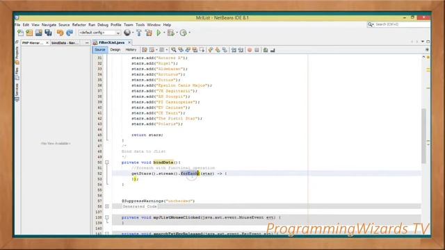Image resolution: width=445 pixels, height=250 pixels.
Task: Click the Stop Macro Recording icon
Action: click(257, 50)
